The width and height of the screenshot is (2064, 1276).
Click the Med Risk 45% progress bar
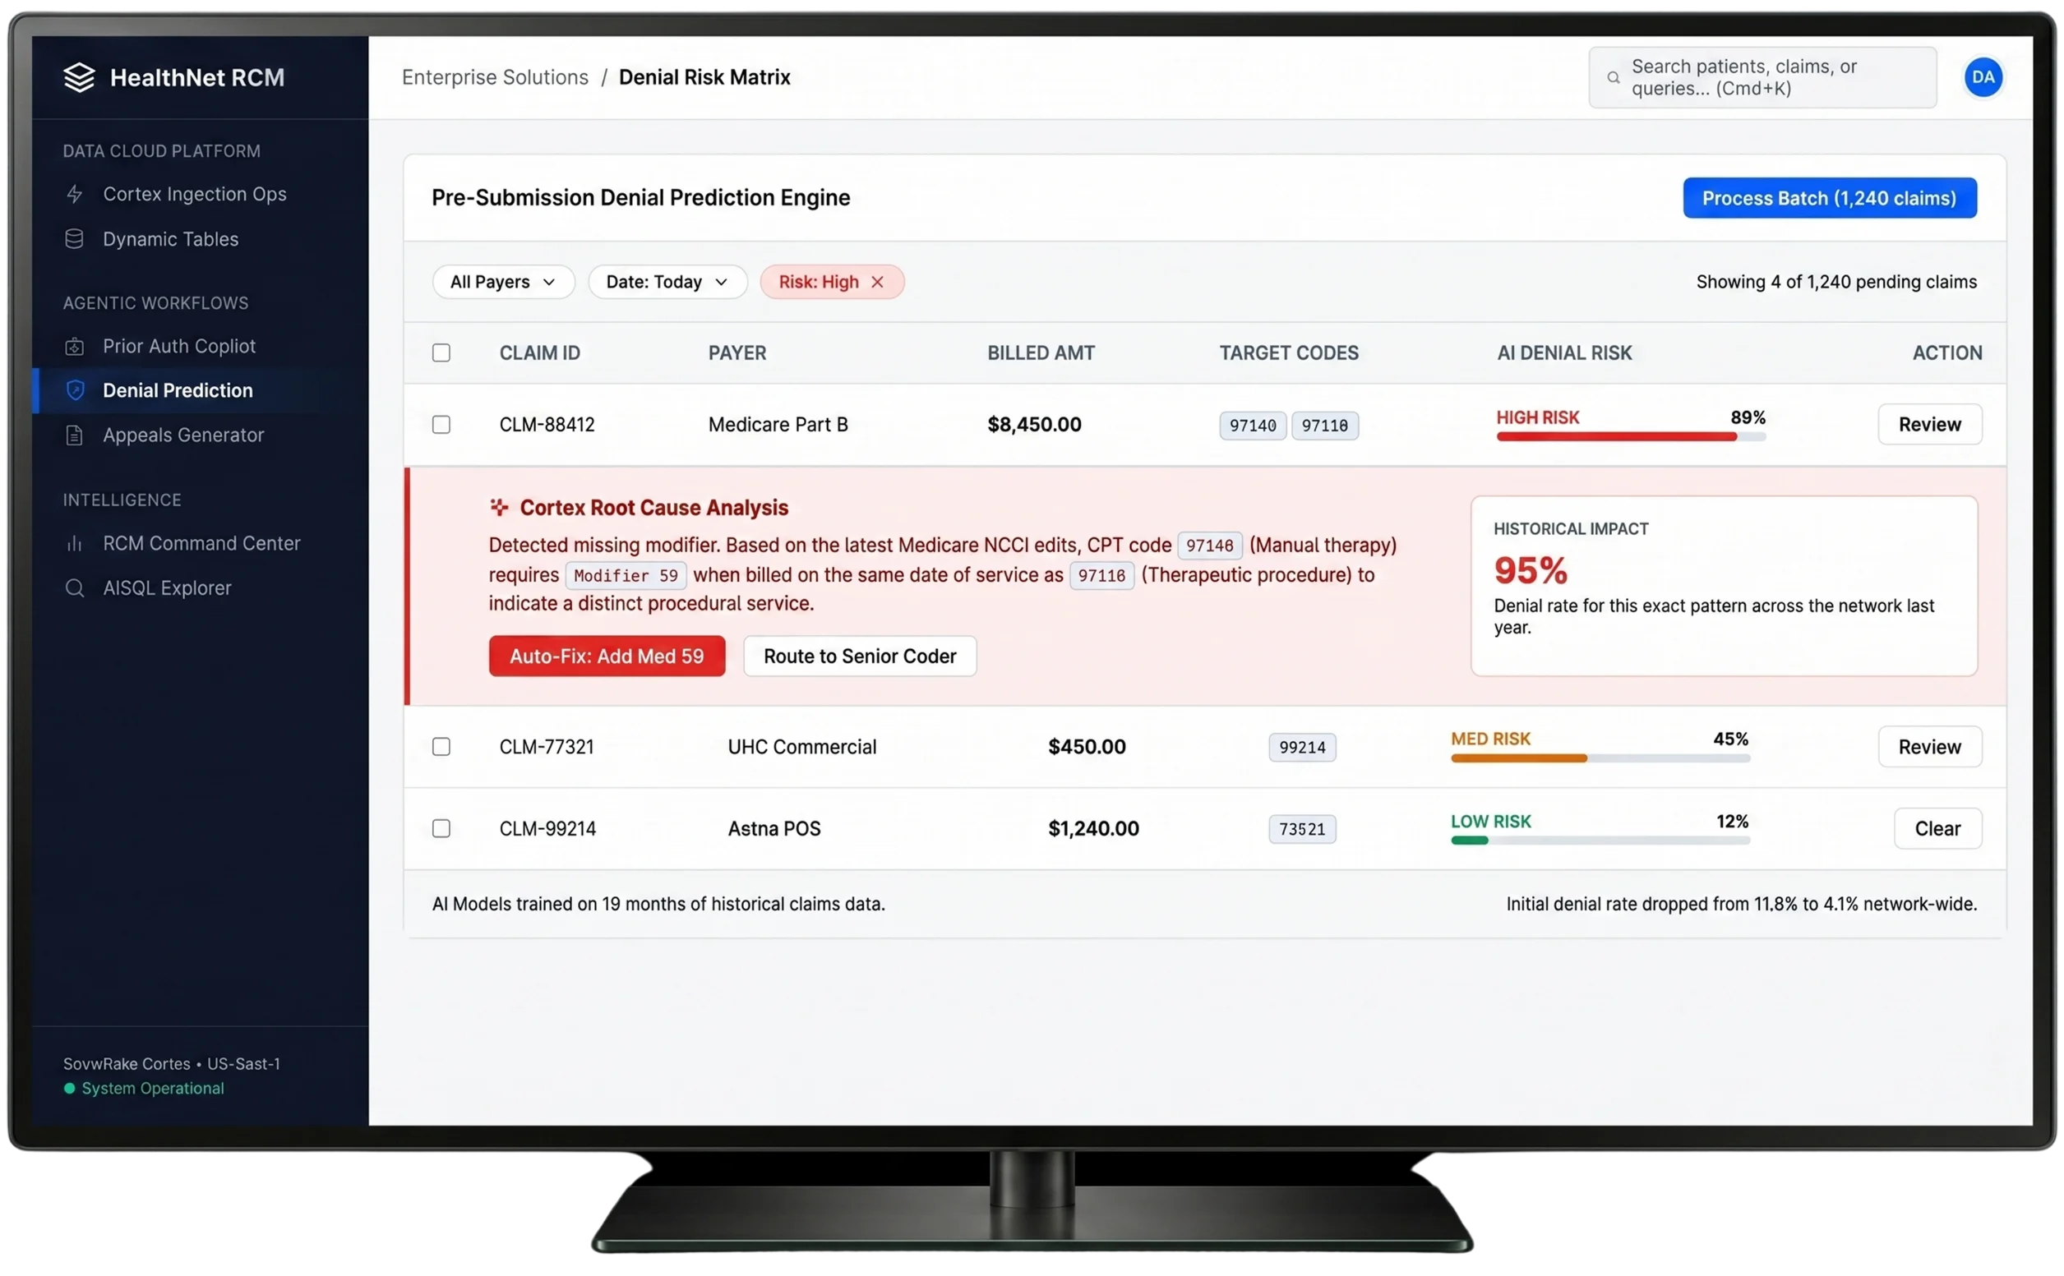click(x=1600, y=758)
